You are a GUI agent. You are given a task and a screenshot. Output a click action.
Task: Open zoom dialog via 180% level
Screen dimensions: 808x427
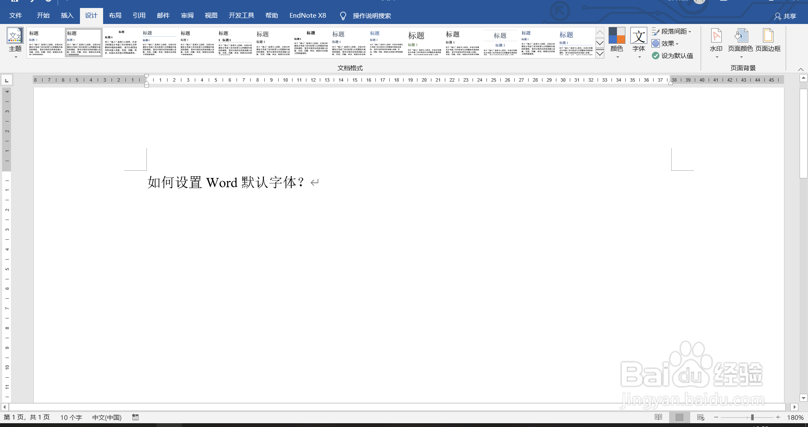pyautogui.click(x=795, y=417)
